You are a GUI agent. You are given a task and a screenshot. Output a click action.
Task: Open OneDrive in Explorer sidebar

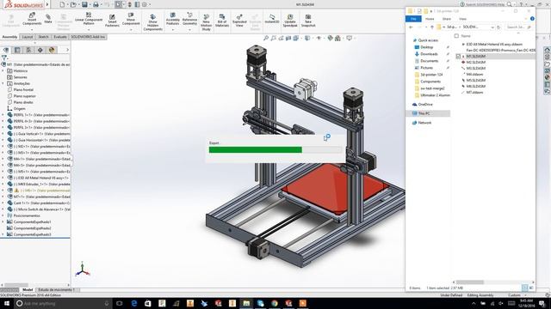pos(425,105)
